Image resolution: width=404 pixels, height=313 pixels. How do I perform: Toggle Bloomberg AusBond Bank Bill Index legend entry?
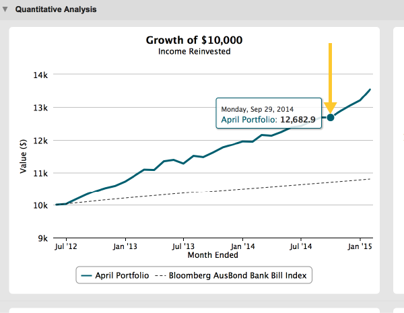point(236,275)
